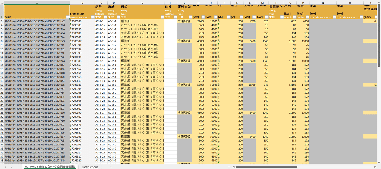Select row 32 header
381x169 pixels.
click(2, 137)
